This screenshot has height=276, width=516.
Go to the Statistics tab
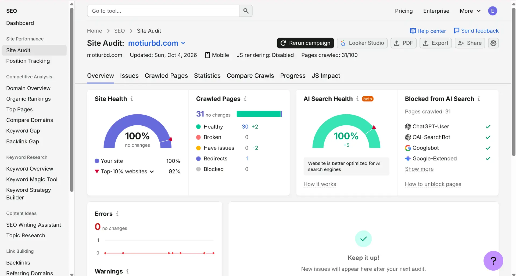pos(207,76)
